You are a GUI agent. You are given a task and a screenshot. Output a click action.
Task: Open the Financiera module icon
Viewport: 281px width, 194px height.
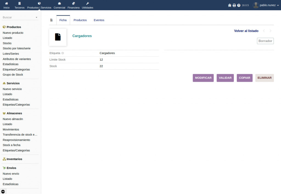[74, 3]
